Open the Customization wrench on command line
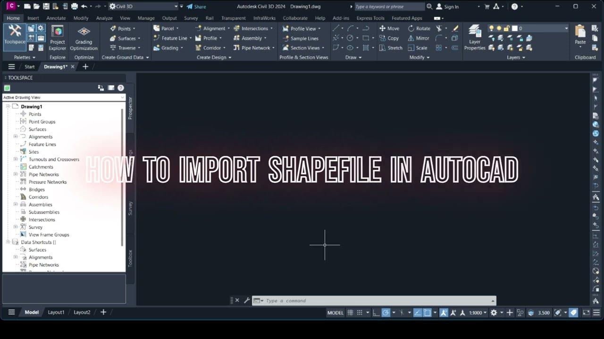Viewport: 604px width, 339px height. [x=246, y=300]
